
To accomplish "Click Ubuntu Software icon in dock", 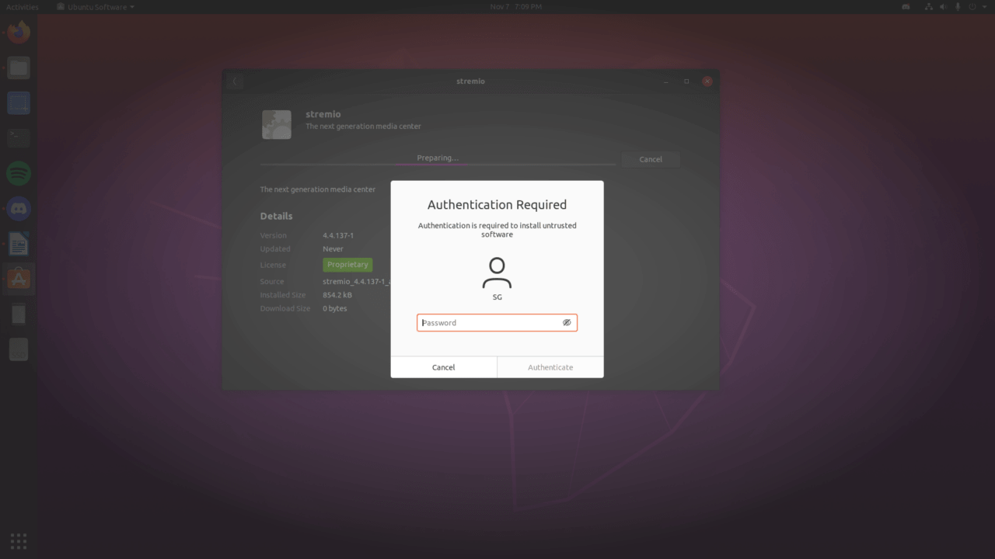I will coord(19,279).
